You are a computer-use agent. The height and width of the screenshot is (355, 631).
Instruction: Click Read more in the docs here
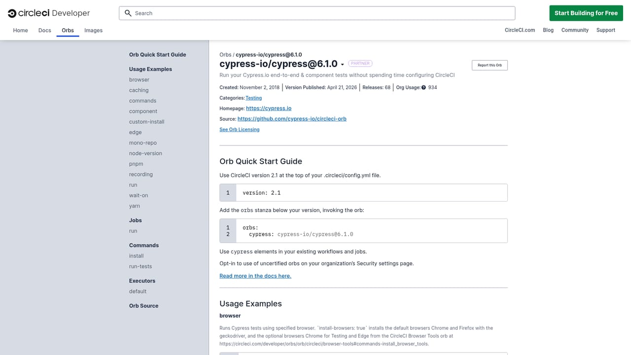[x=255, y=276]
